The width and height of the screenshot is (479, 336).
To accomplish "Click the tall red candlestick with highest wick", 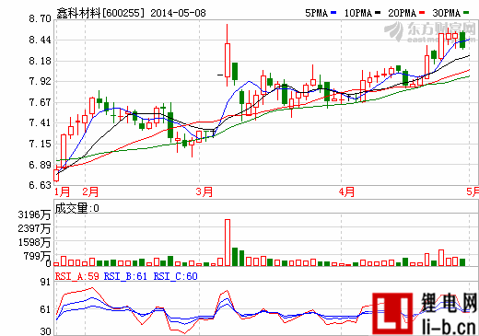I will click(x=228, y=60).
